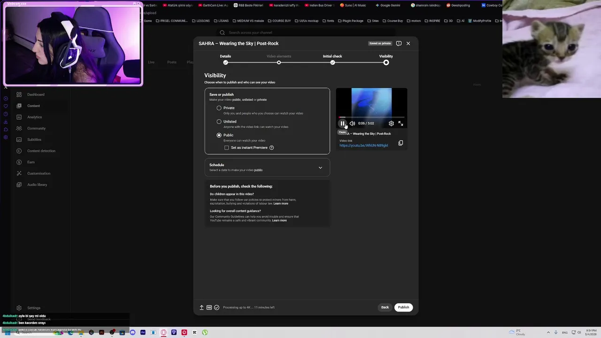Open CapCut from the taskbar
The width and height of the screenshot is (601, 338).
click(x=194, y=332)
